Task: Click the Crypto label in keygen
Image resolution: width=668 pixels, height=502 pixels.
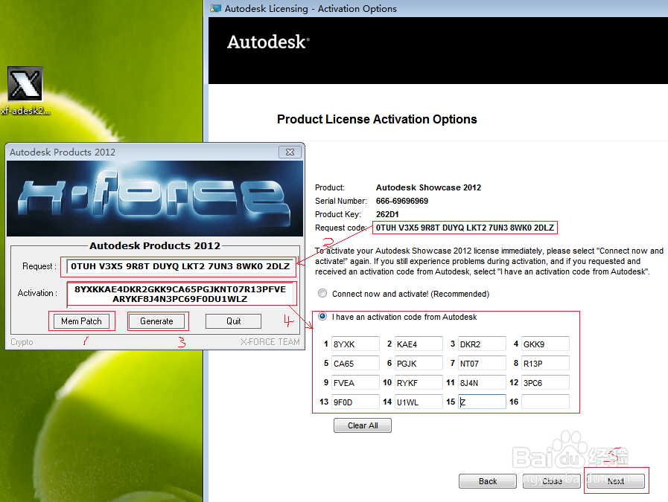Action: pos(22,342)
